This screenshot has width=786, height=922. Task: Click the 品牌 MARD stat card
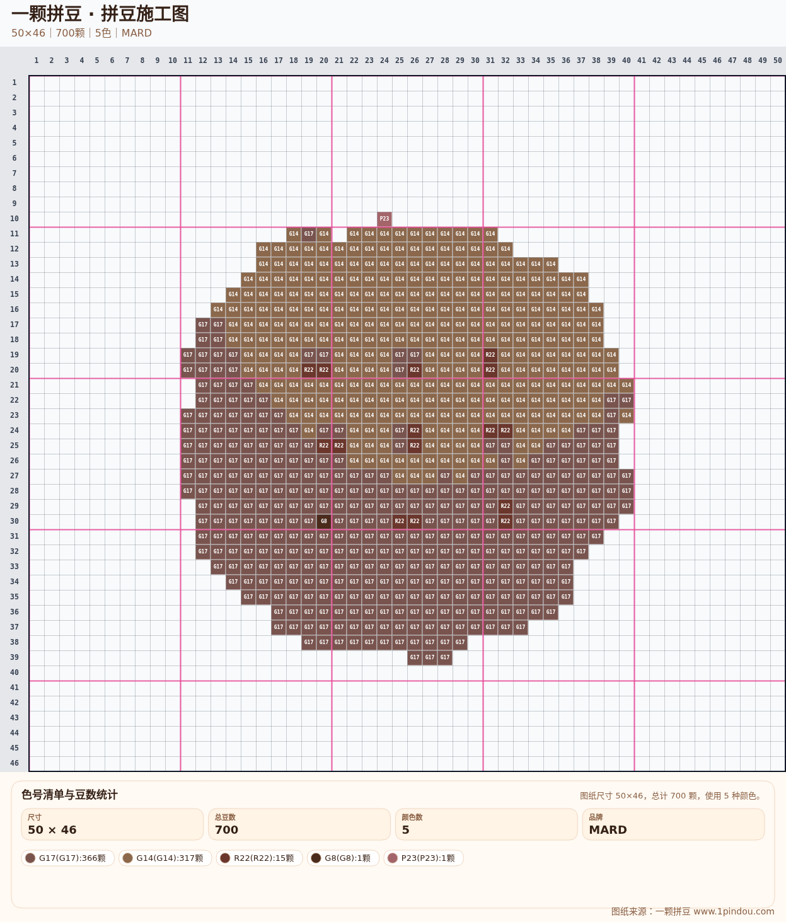click(x=673, y=824)
